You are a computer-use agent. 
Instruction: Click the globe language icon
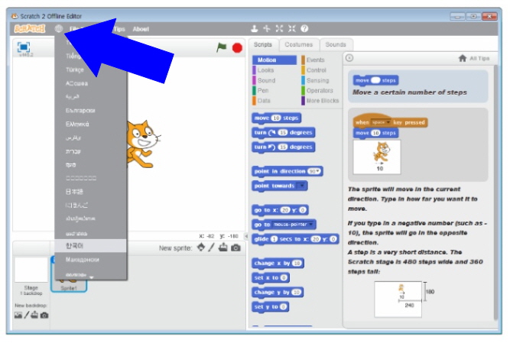[x=59, y=29]
